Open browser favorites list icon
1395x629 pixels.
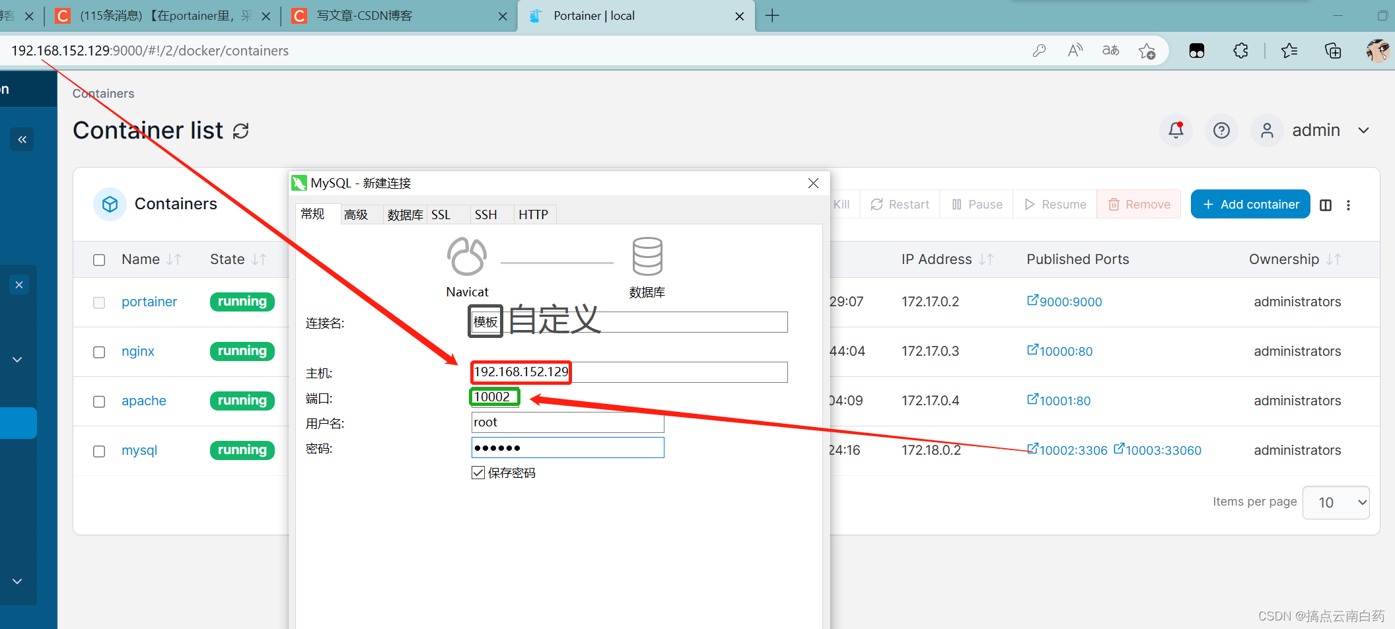pos(1289,51)
